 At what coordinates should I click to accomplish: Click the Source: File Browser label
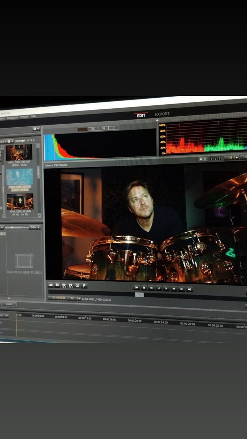click(x=56, y=165)
